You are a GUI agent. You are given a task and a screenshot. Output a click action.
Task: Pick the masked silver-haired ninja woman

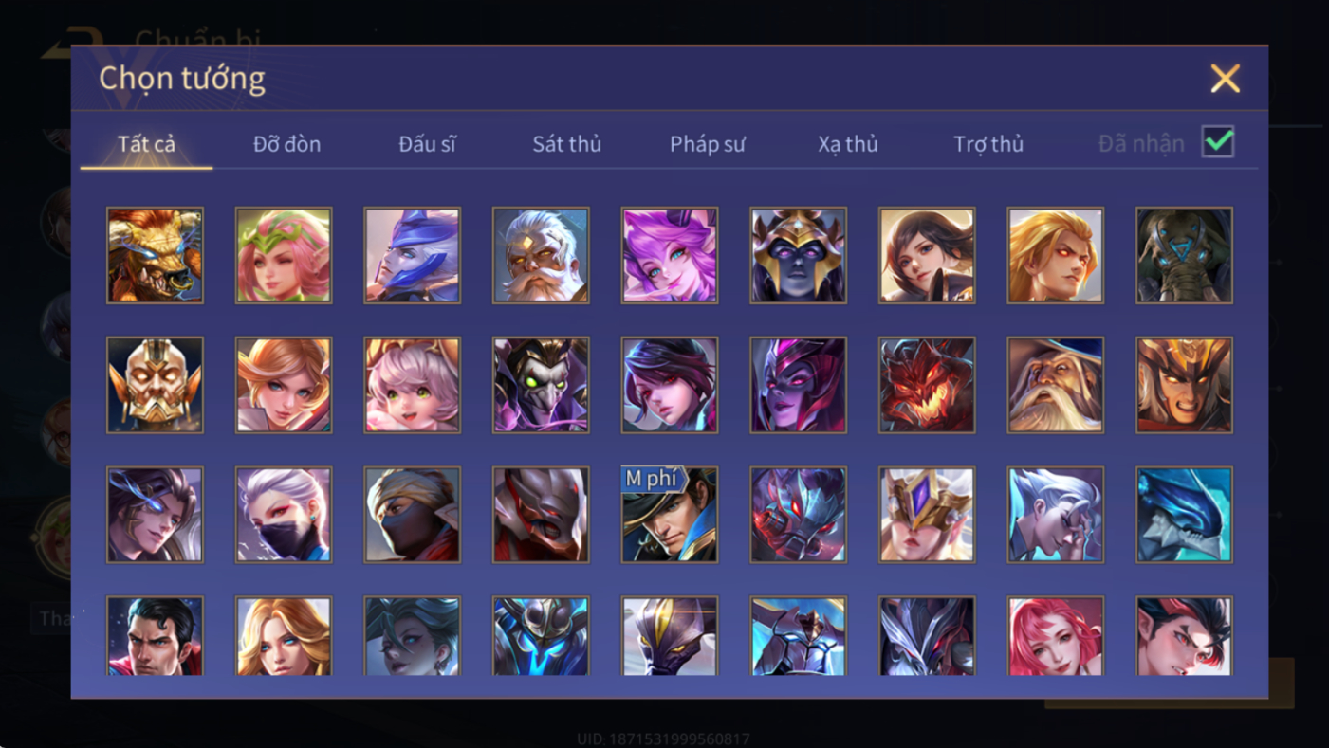(x=284, y=515)
